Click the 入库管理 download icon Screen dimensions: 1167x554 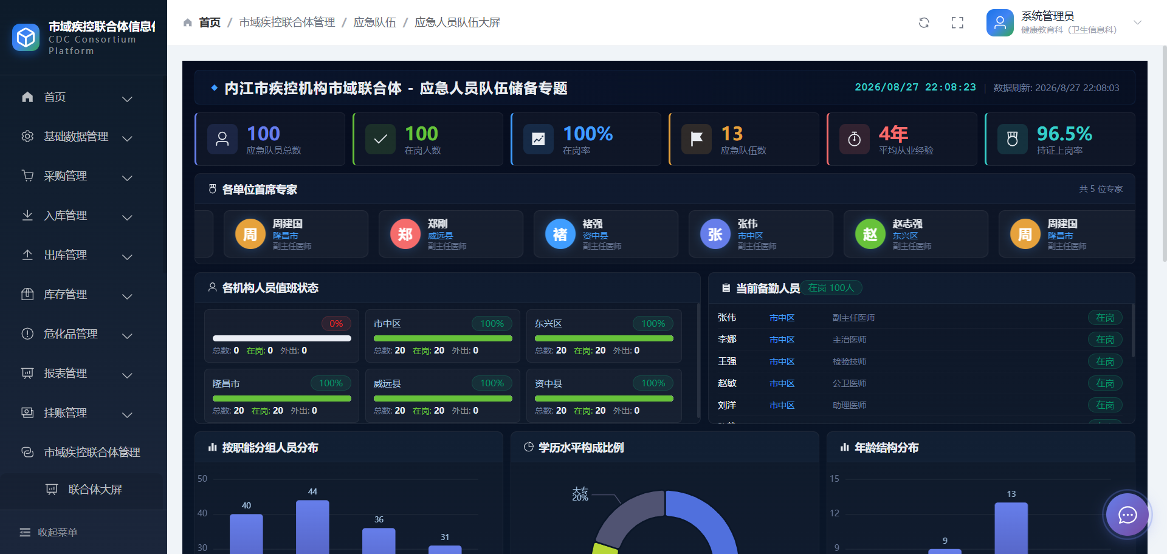(x=27, y=215)
